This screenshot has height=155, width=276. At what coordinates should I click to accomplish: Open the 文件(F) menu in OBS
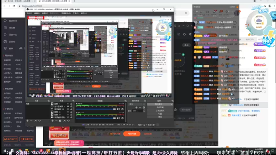[29, 13]
